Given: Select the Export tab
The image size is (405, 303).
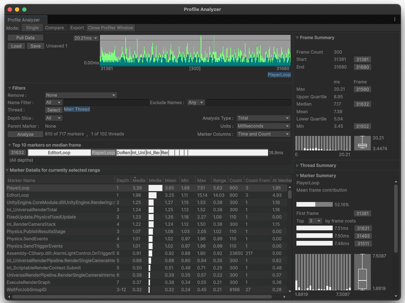Looking at the screenshot, I should click(77, 27).
